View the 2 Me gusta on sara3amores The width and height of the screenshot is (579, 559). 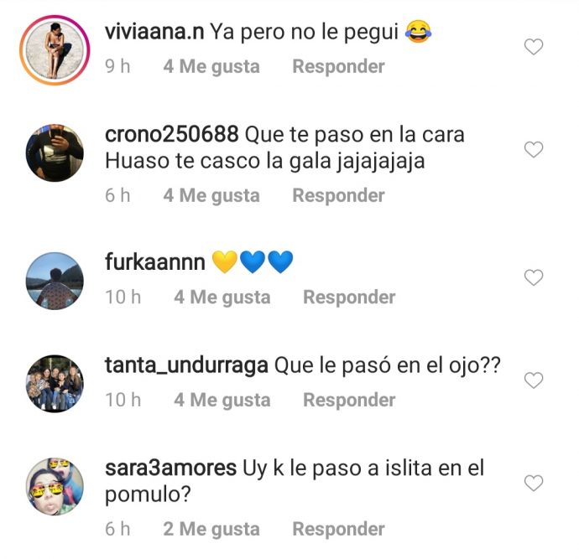(211, 529)
